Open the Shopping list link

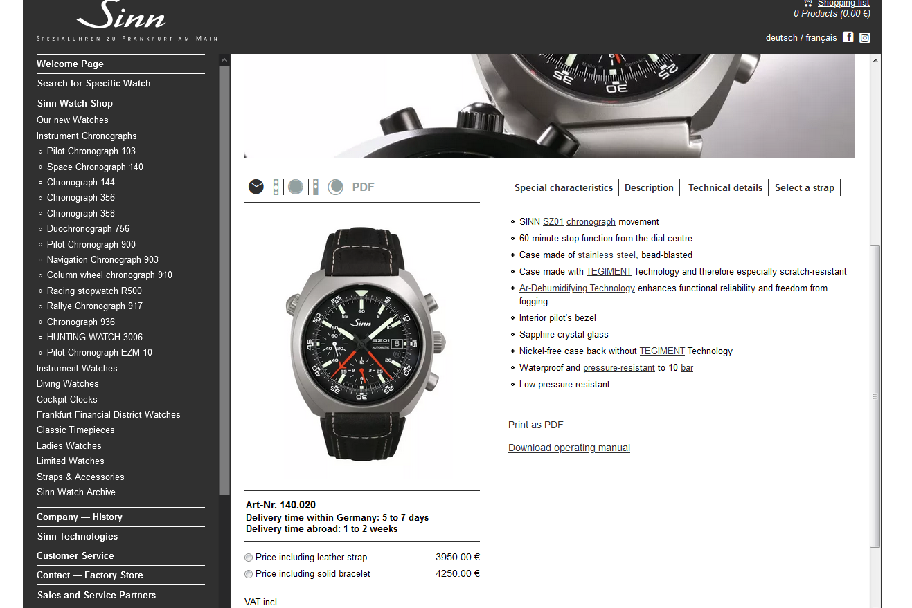pyautogui.click(x=843, y=3)
